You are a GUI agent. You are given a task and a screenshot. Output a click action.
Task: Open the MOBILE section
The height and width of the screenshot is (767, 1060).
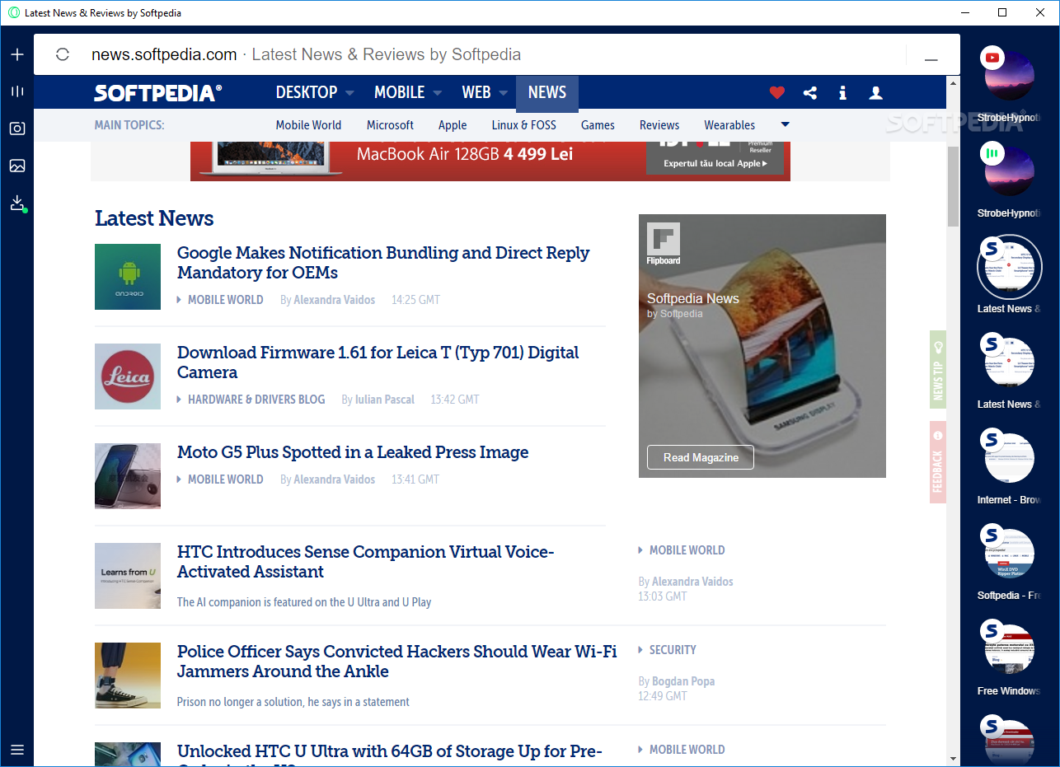click(x=400, y=93)
